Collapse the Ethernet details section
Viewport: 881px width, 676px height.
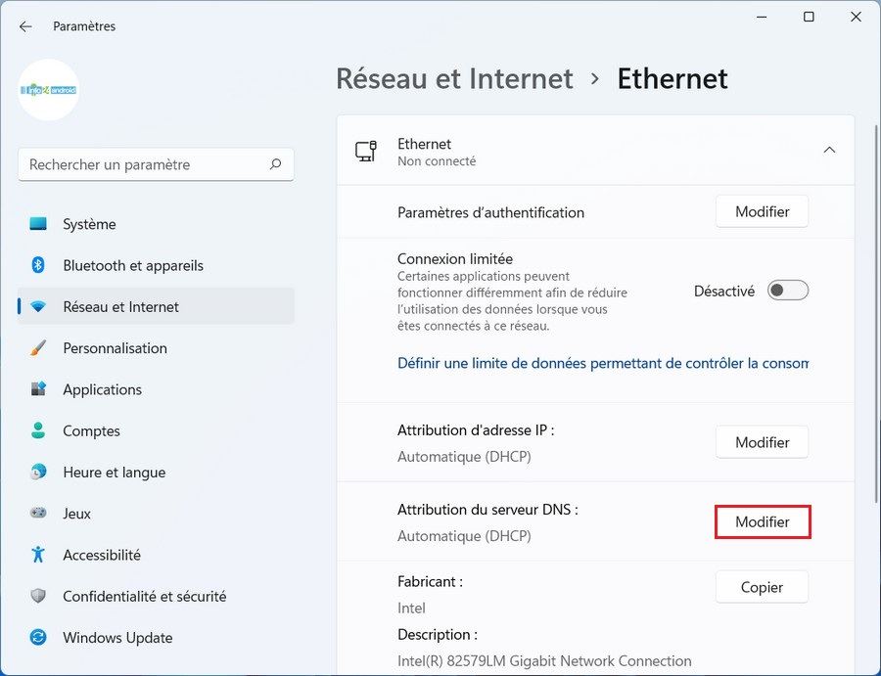(x=829, y=151)
